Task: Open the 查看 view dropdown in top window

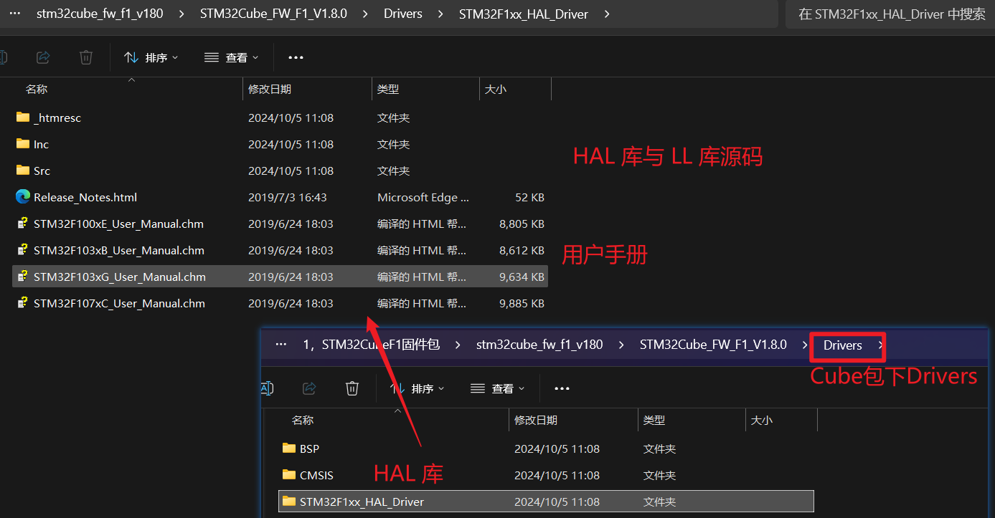Action: pyautogui.click(x=231, y=57)
